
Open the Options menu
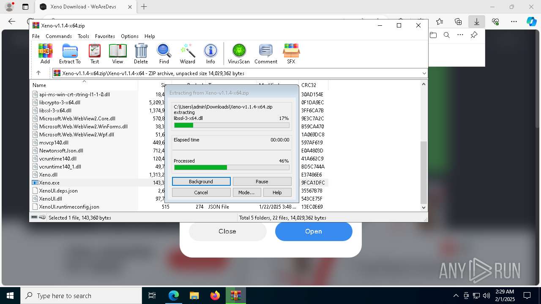pyautogui.click(x=130, y=36)
